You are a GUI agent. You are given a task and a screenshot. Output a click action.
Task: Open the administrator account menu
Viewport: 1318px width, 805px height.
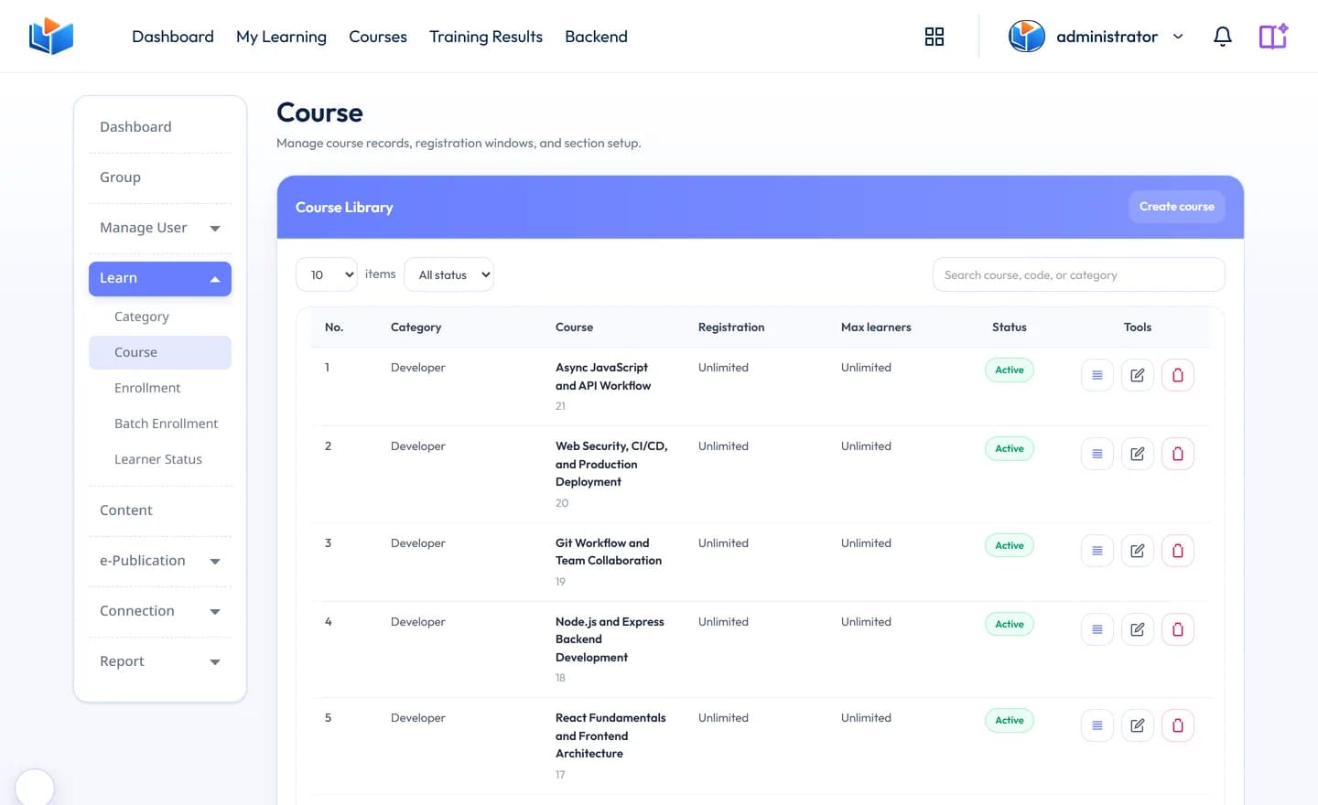pos(1097,37)
